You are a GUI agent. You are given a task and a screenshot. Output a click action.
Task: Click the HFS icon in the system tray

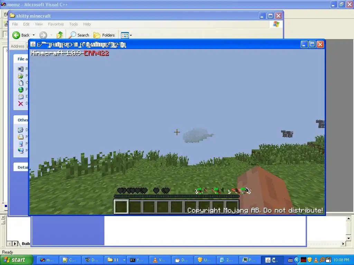coord(328,260)
